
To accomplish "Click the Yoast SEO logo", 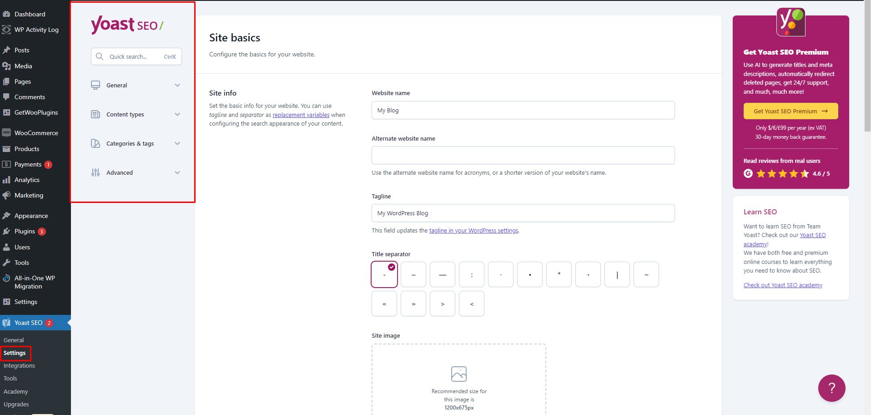I will click(x=127, y=25).
